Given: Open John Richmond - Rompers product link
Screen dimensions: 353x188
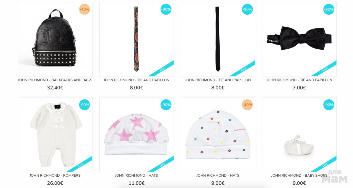Looking at the screenshot, I should (55, 176).
